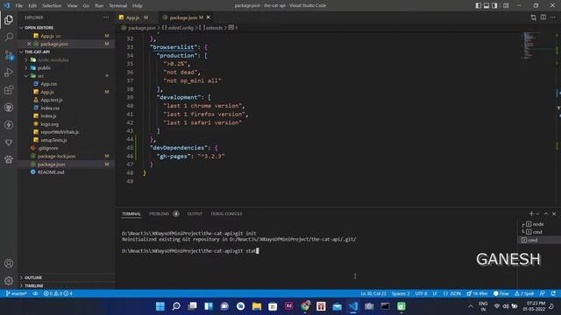Screen dimensions: 561x315
Task: Collapse the src folder
Action: 26,76
